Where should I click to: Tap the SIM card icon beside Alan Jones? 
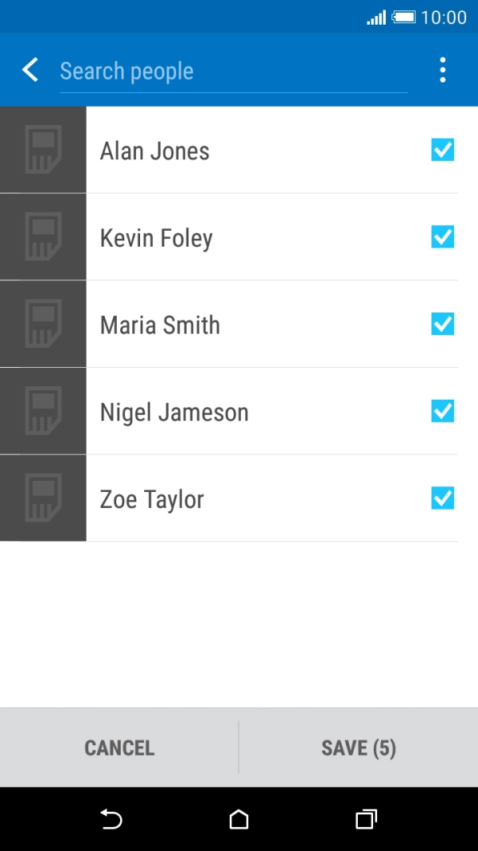coord(43,150)
